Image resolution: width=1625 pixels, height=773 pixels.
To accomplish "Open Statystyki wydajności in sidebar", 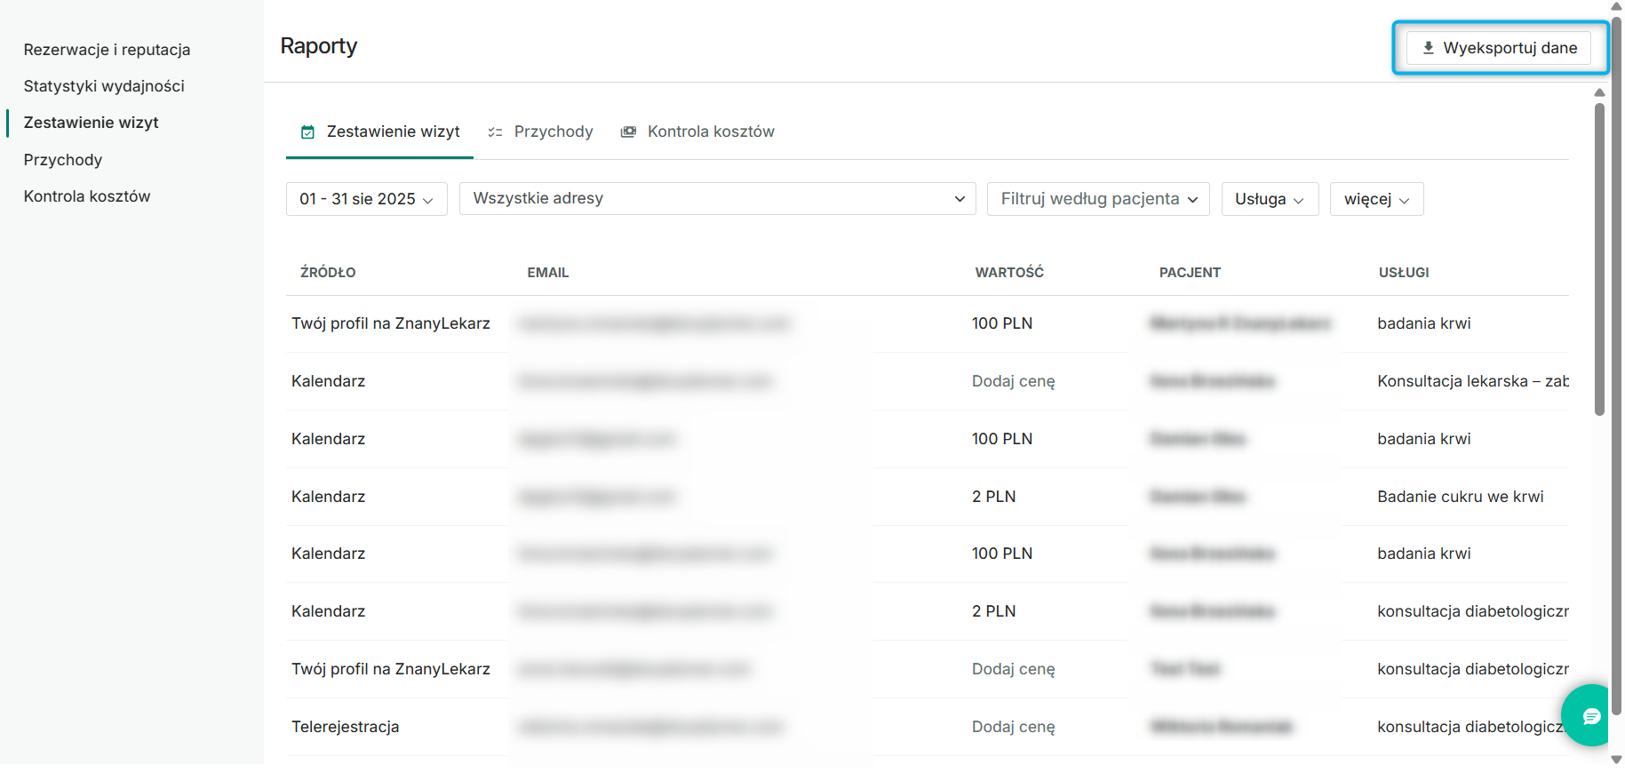I will coord(104,86).
